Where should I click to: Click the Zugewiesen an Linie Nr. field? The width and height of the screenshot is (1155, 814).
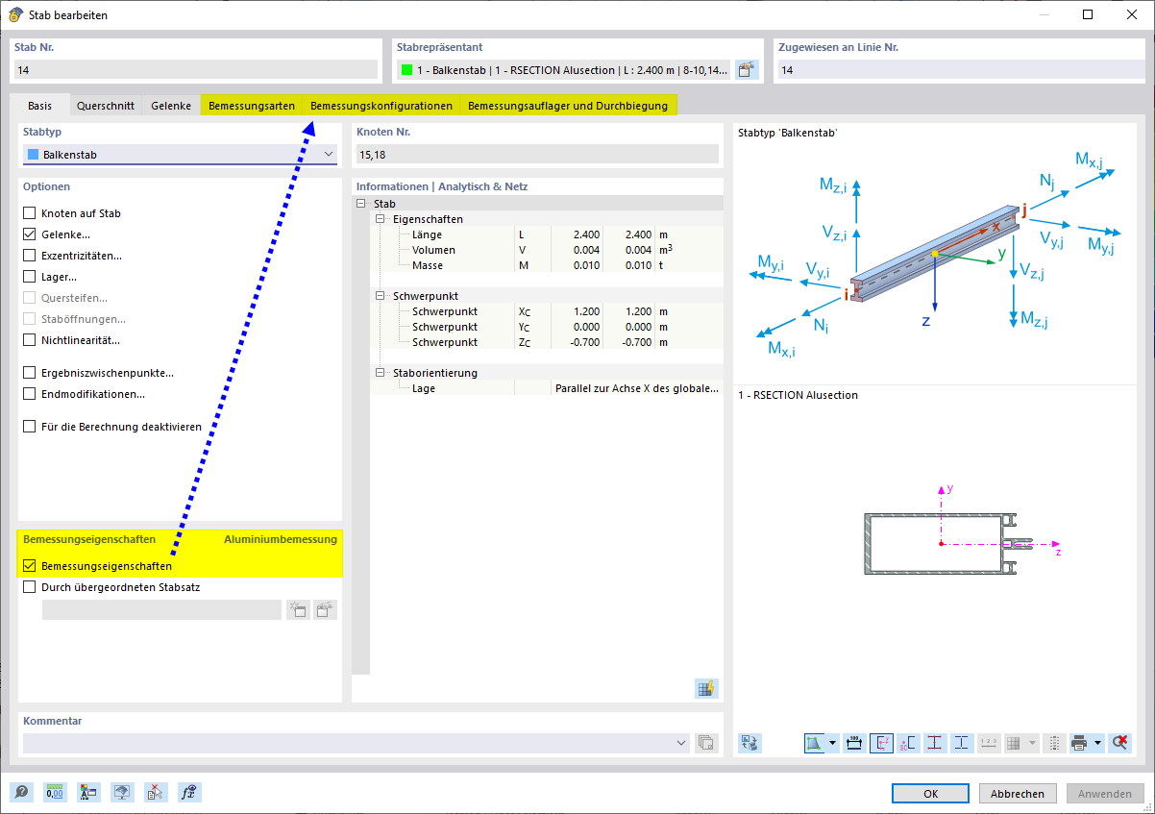pos(960,69)
